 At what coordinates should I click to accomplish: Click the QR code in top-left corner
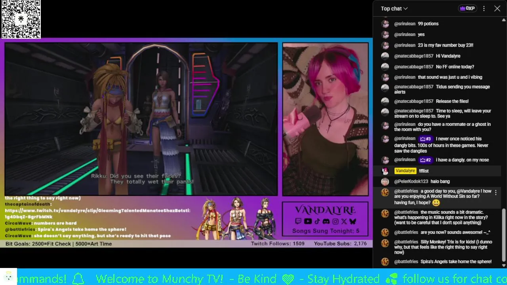coord(21,19)
